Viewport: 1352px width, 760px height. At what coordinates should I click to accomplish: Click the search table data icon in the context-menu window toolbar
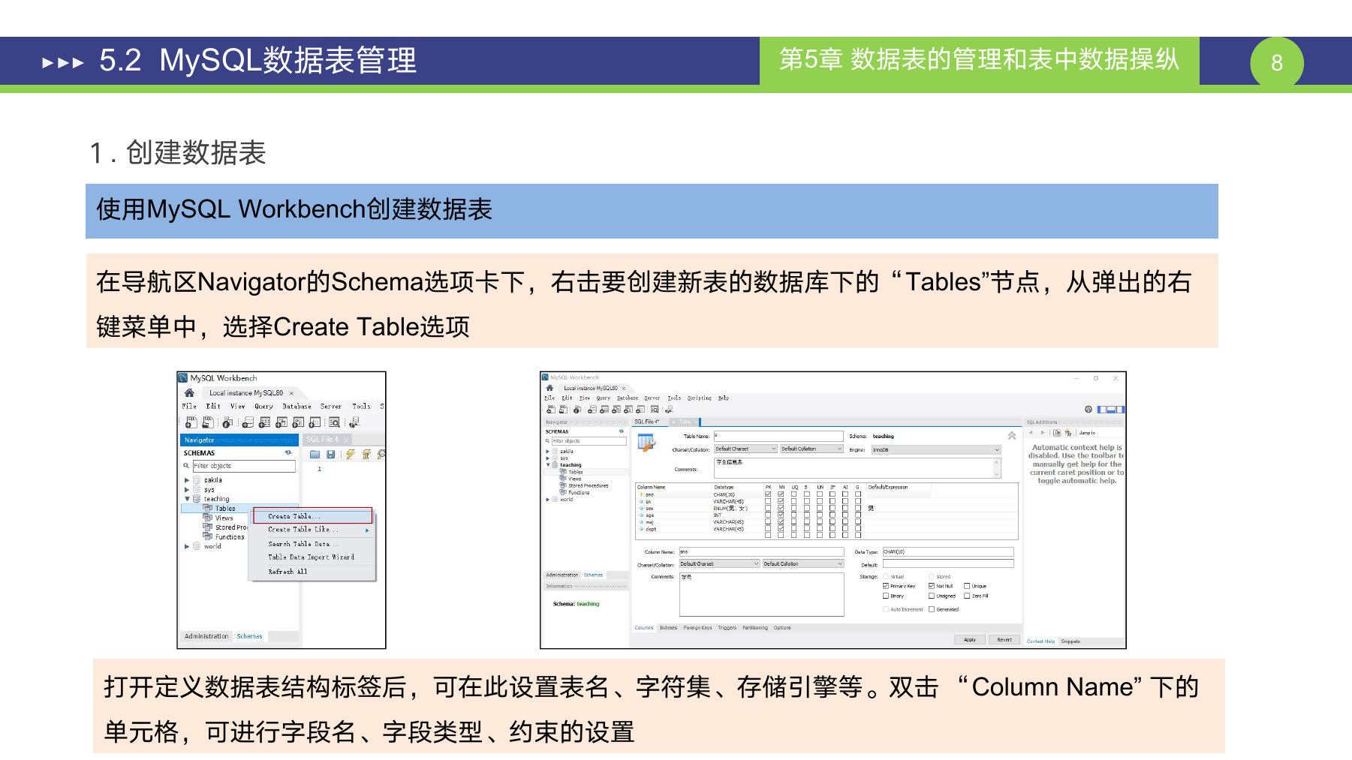335,422
